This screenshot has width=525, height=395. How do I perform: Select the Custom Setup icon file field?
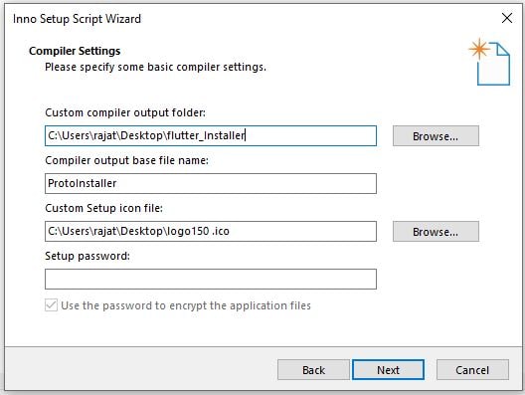211,231
